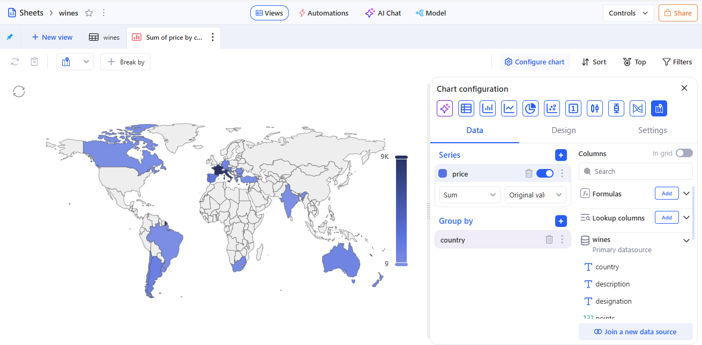The image size is (702, 345).
Task: Open the Original value dropdown
Action: tap(535, 195)
